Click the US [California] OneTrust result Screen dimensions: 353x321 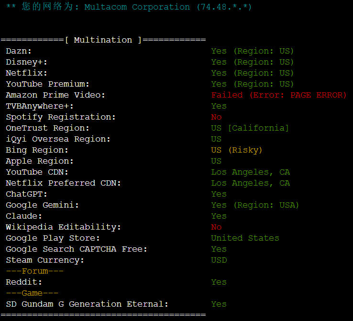(250, 128)
